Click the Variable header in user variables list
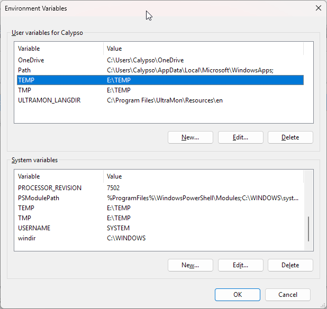 [x=59, y=49]
